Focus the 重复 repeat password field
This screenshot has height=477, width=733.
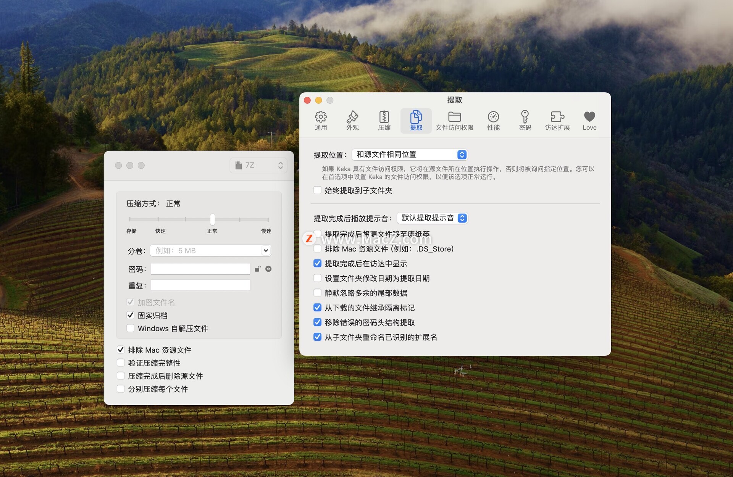click(200, 285)
